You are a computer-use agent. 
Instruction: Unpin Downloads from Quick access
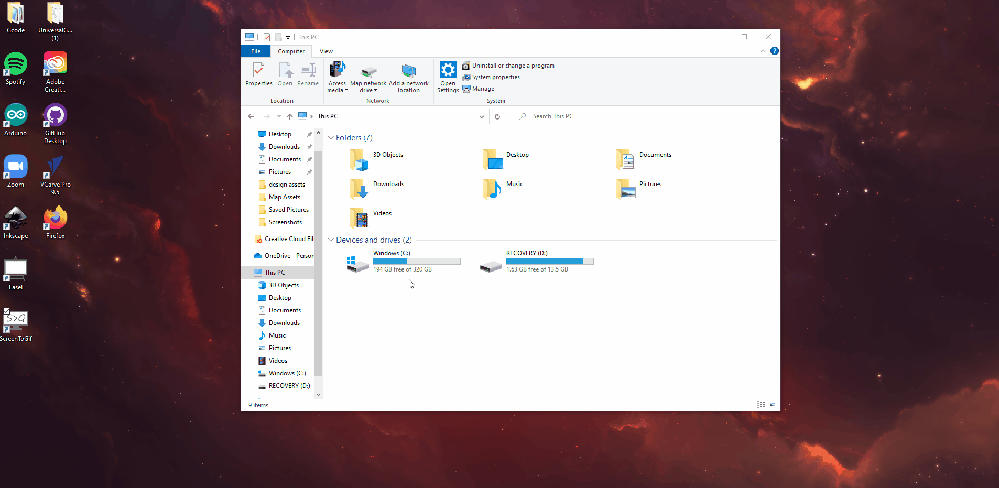pyautogui.click(x=309, y=147)
